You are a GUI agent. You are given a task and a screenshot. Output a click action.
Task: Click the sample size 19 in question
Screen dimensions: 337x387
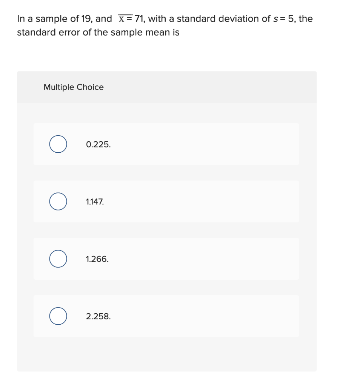pyautogui.click(x=86, y=19)
